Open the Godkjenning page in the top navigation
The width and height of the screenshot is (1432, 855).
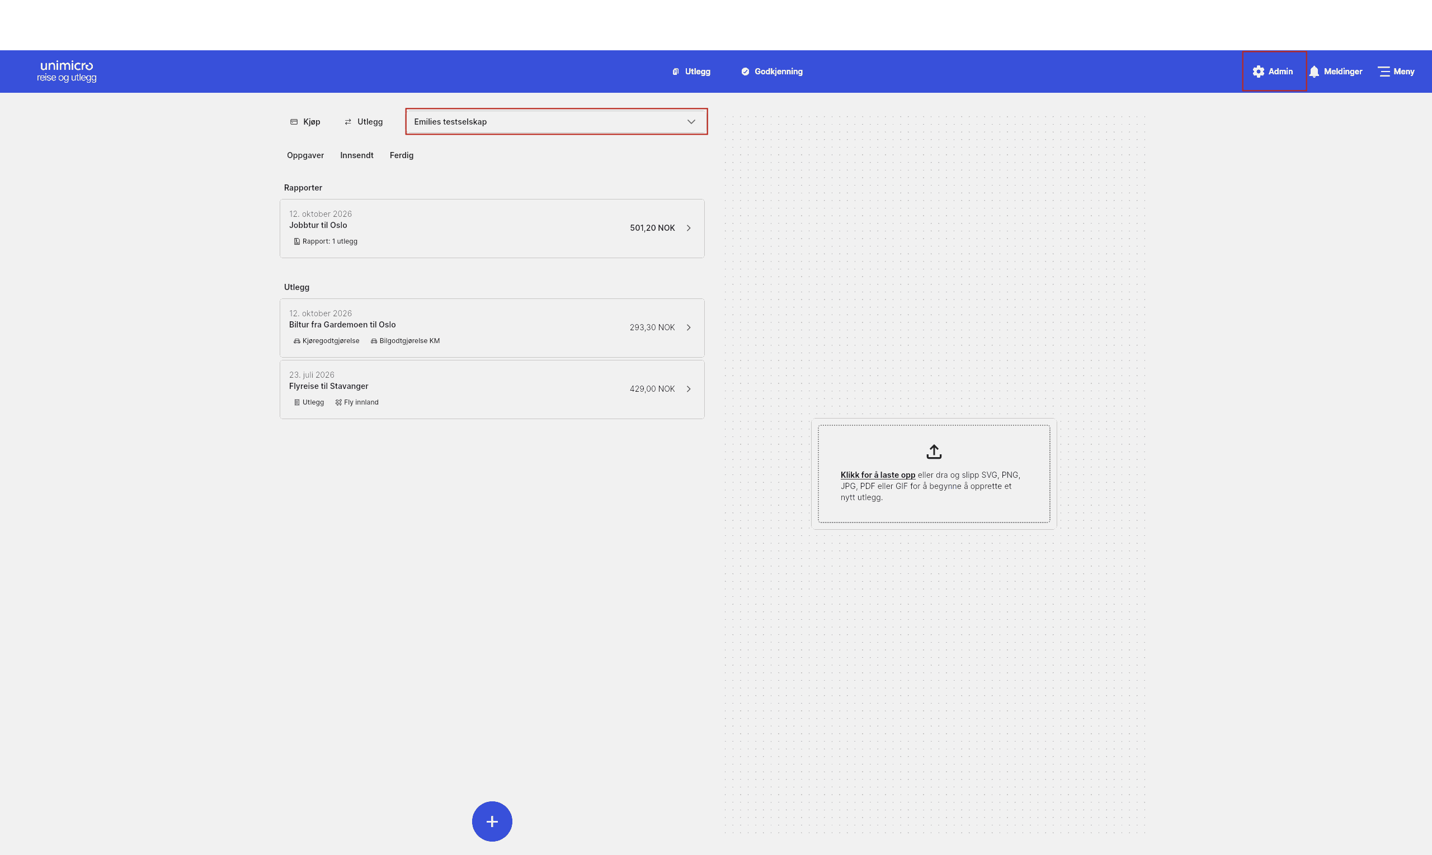(x=771, y=72)
